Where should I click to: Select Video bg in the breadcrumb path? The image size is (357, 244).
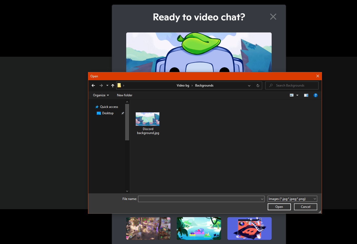(183, 85)
